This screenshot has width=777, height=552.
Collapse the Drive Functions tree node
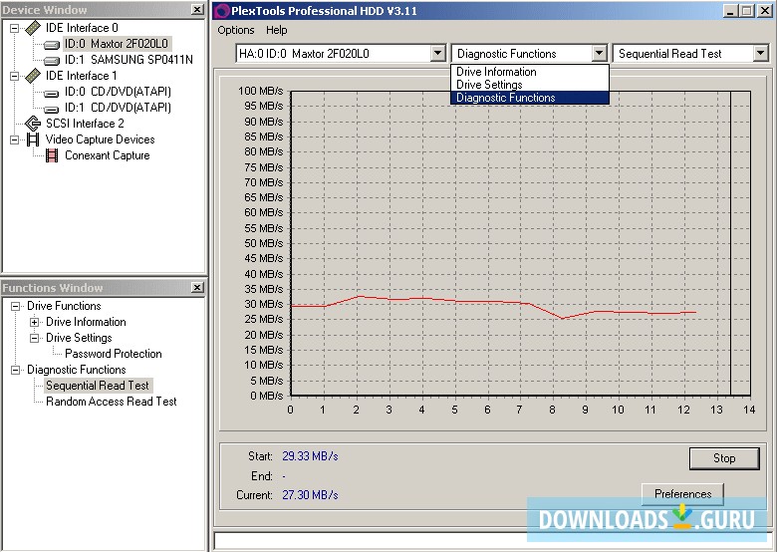pos(15,306)
